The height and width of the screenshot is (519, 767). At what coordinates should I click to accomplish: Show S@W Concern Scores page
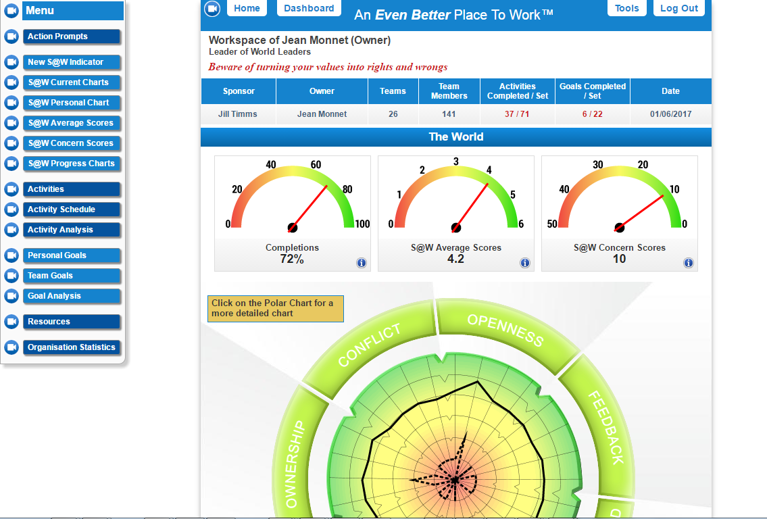pos(72,143)
